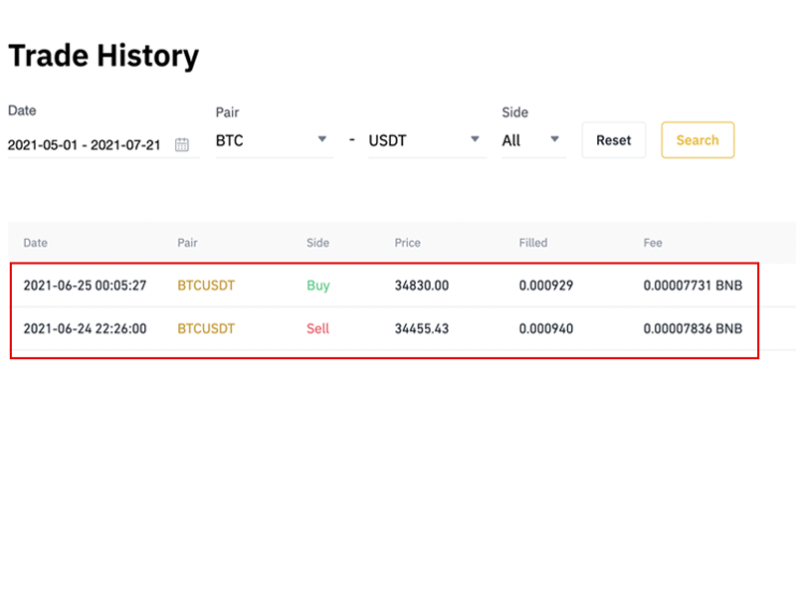Click the green Buy side label
This screenshot has width=796, height=597.
pos(318,286)
